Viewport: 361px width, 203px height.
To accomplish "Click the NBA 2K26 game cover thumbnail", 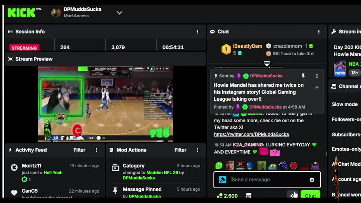I will click(x=340, y=69).
